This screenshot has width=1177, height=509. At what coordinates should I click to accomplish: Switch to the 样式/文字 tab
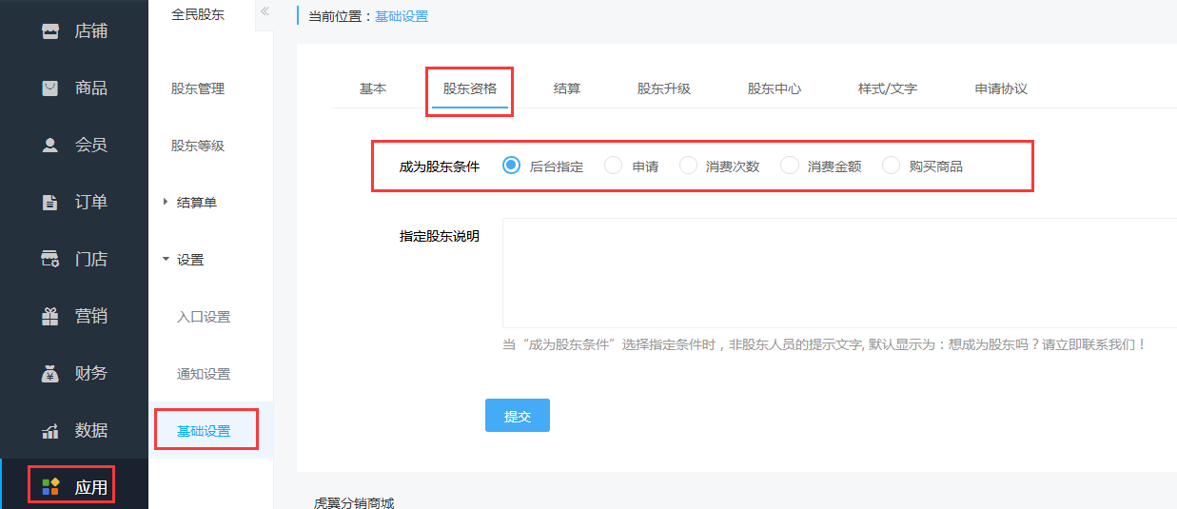pos(888,88)
